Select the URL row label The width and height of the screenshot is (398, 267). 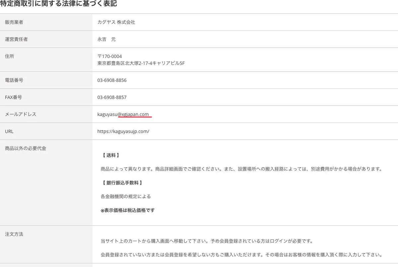pos(9,132)
